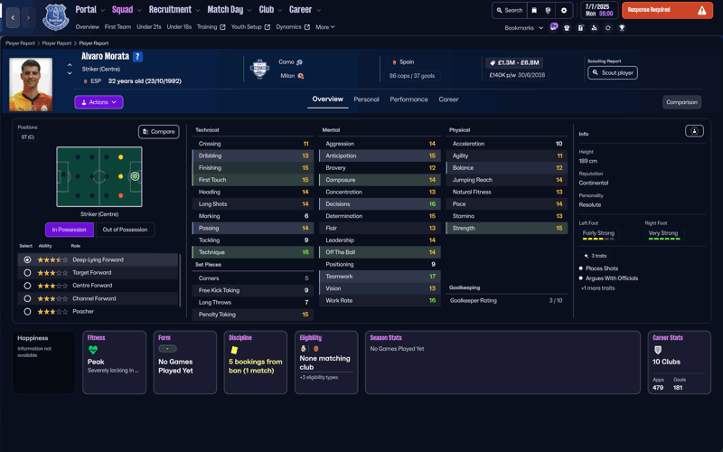Switch to the Overview tab

pos(327,99)
